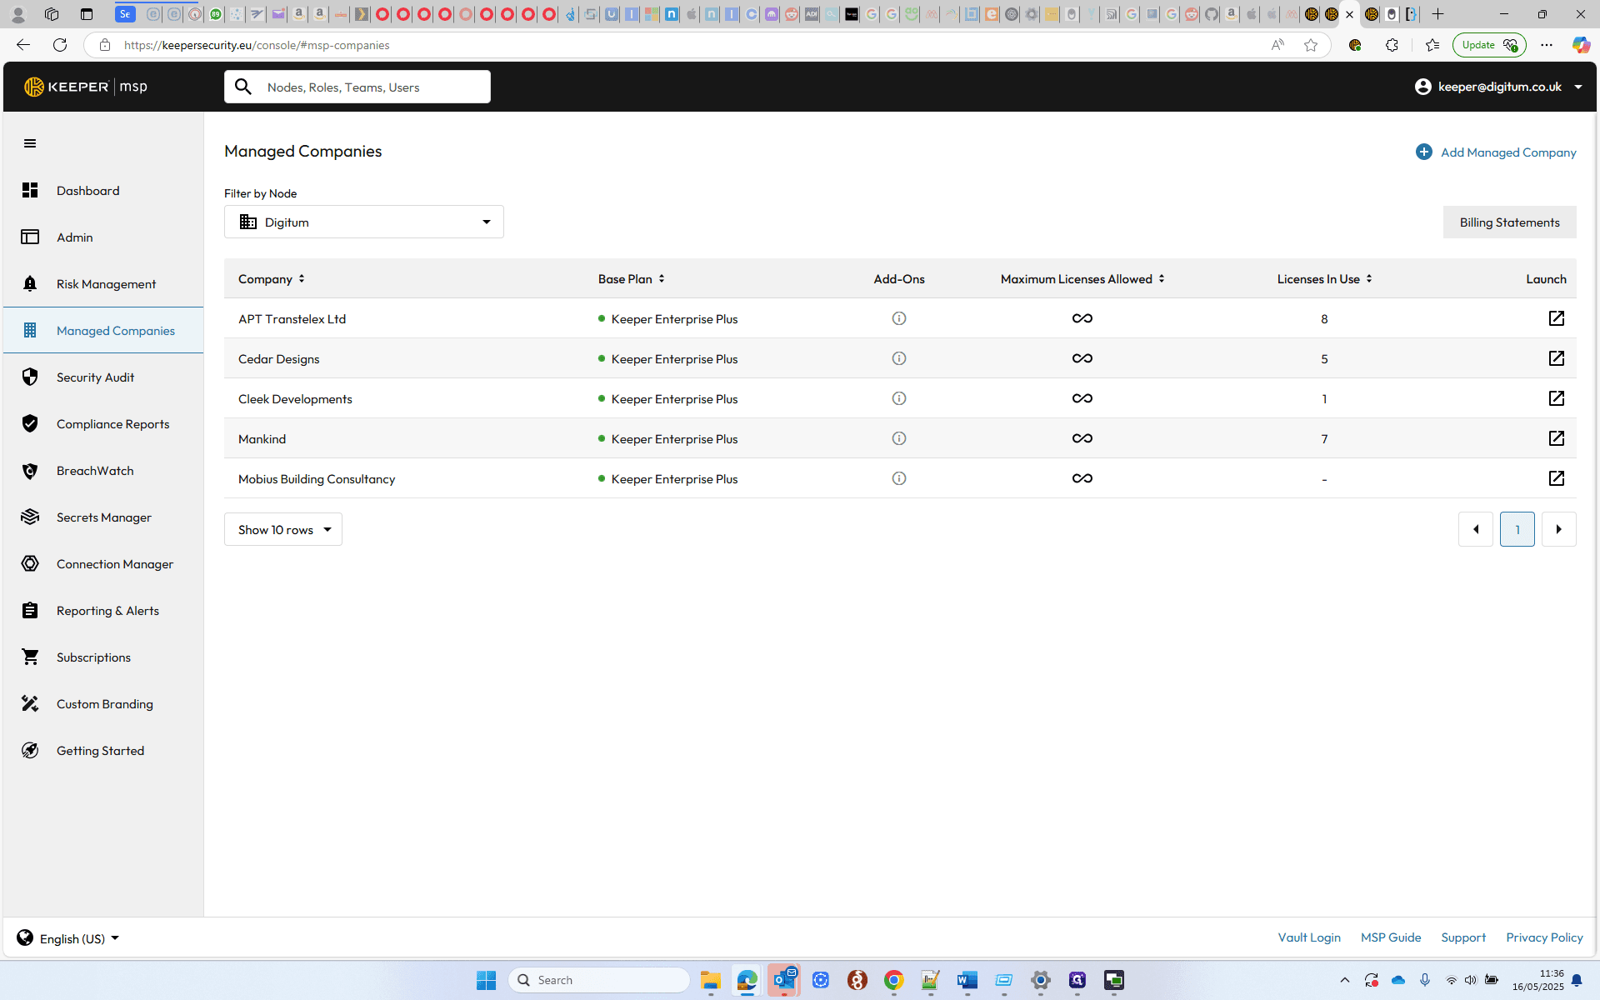
Task: Sort by Licenses In Use column
Action: click(1324, 279)
